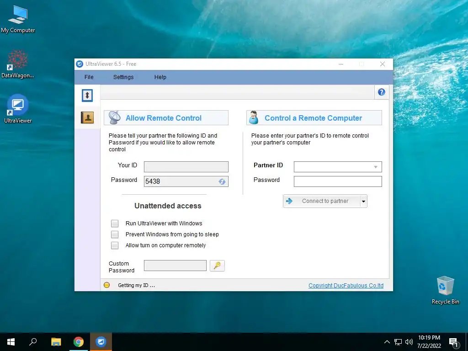This screenshot has width=468, height=351.
Task: Click the UltraViewer logo in the title bar
Action: [80, 64]
